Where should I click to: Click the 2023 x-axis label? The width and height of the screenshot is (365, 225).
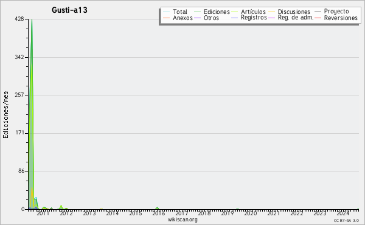(x=319, y=213)
